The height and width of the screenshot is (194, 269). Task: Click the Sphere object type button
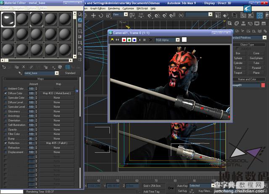pos(238,58)
